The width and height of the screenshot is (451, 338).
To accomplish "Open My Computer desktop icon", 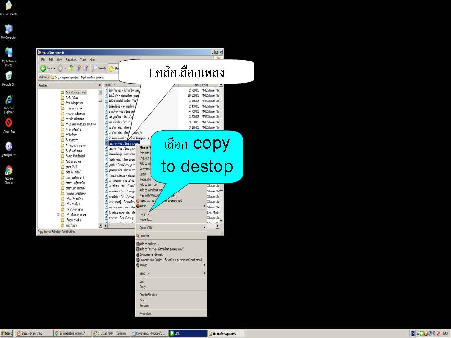I will [x=8, y=31].
